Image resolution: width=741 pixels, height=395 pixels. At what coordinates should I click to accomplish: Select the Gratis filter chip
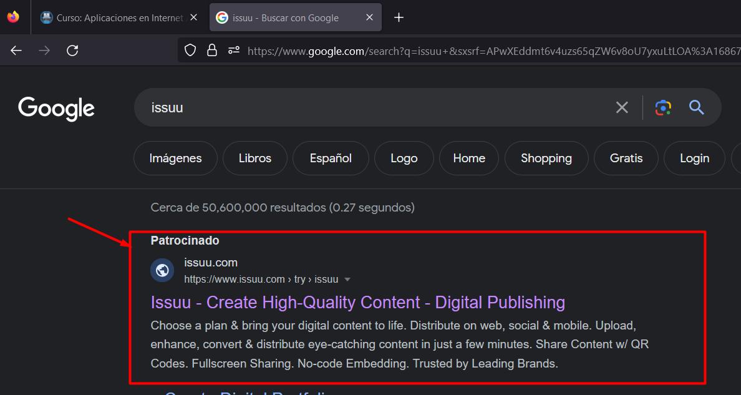(626, 158)
